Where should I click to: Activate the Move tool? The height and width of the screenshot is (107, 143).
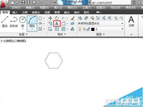pyautogui.click(x=50, y=18)
